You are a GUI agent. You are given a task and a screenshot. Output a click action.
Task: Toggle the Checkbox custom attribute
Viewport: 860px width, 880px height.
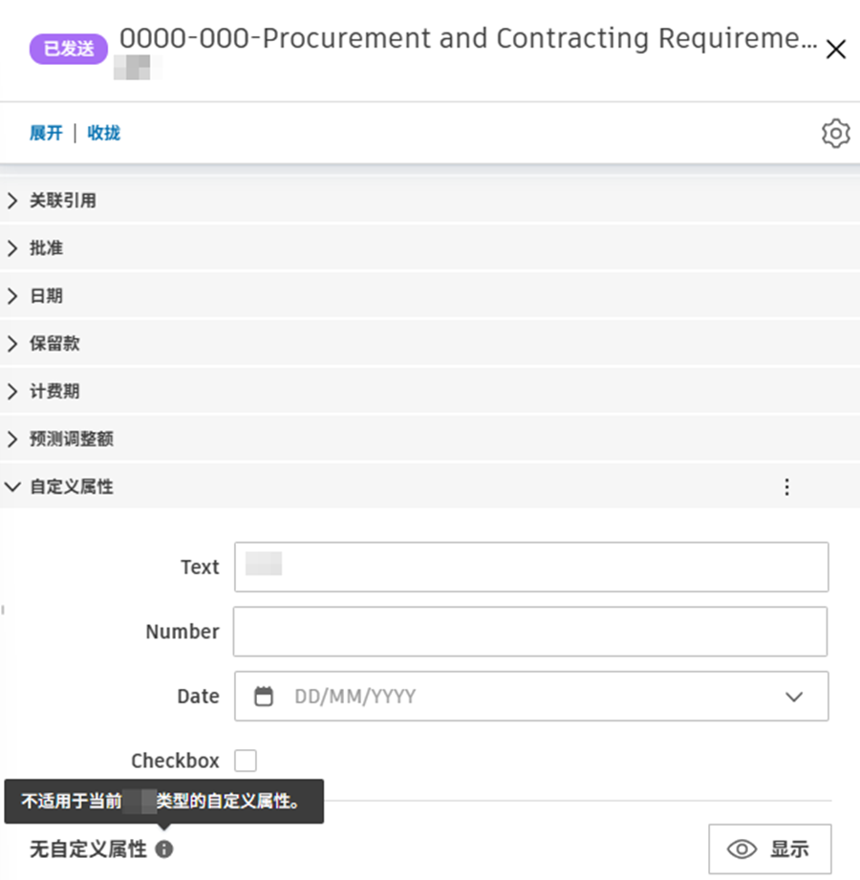(x=246, y=761)
